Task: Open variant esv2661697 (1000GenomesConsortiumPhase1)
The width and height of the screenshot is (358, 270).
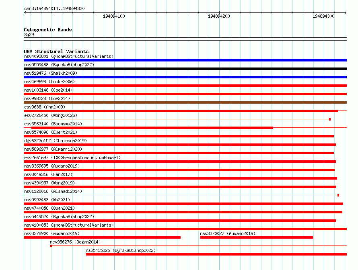Action: tap(72, 157)
